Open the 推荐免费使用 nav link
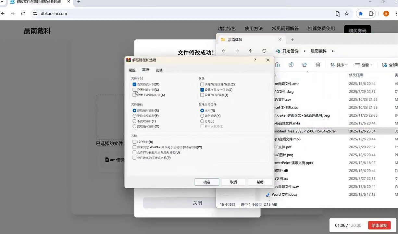The image size is (398, 234). pyautogui.click(x=321, y=29)
